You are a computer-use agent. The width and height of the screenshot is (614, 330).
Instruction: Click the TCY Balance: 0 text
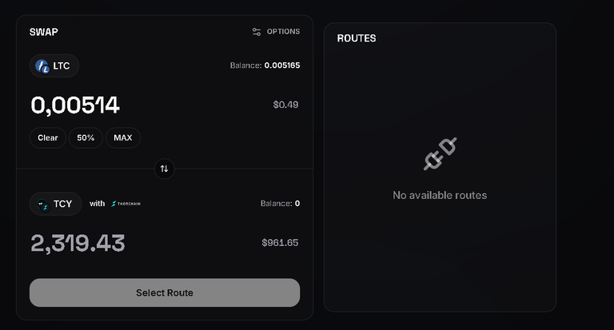pos(281,204)
